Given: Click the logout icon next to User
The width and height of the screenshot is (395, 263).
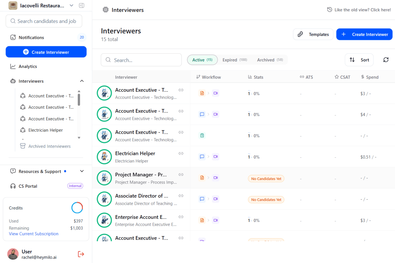Looking at the screenshot, I should click(x=81, y=254).
